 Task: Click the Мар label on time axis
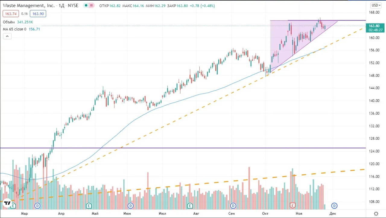coord(24,214)
